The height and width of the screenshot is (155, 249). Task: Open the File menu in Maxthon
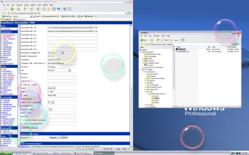[4, 5]
